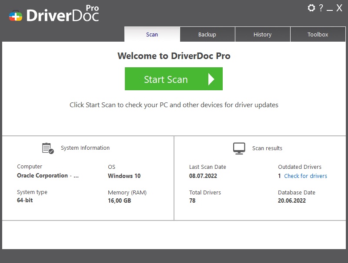Image resolution: width=348 pixels, height=263 pixels.
Task: Click the DriverDoc toolbox logo icon
Action: pos(16,16)
